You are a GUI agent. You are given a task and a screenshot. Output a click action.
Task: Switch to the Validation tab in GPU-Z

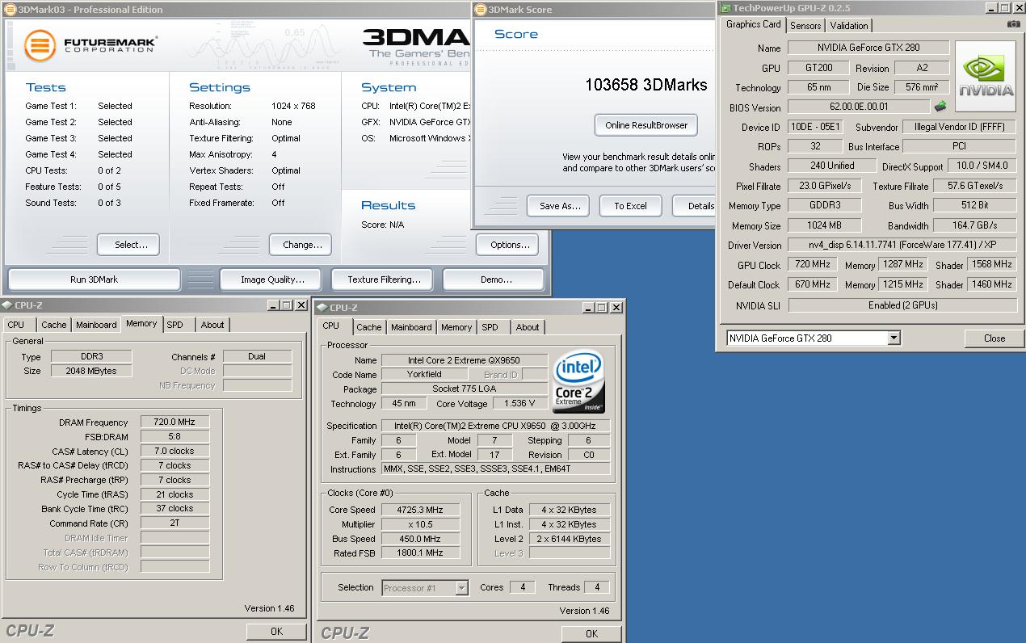tap(849, 26)
